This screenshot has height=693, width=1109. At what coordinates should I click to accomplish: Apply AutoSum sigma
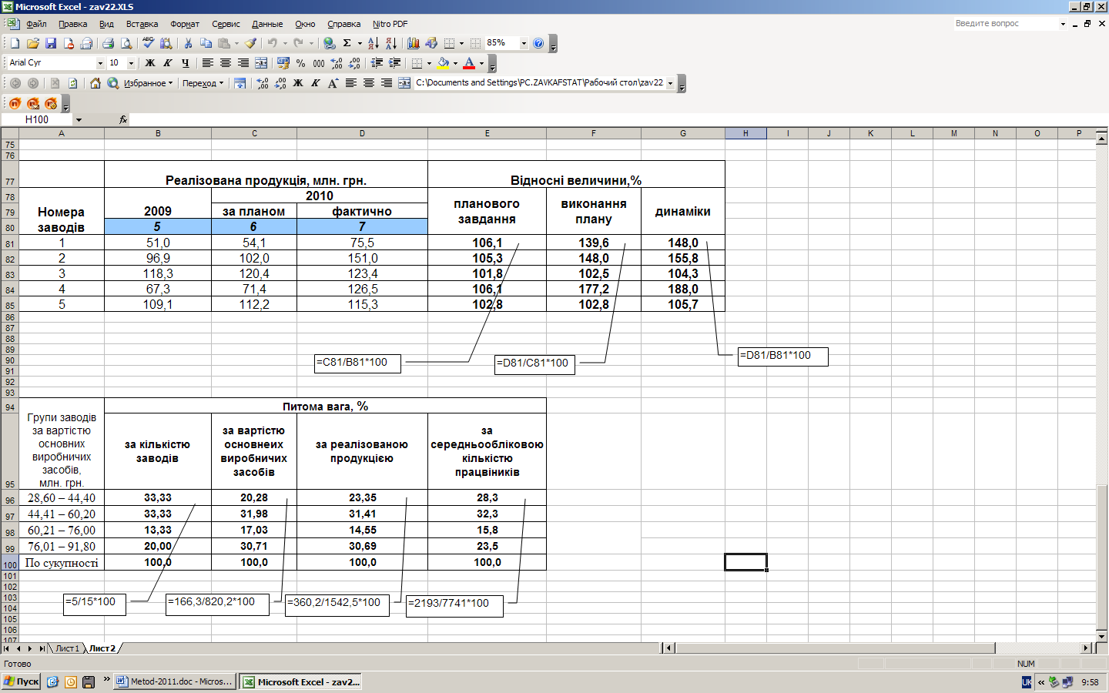click(x=347, y=43)
